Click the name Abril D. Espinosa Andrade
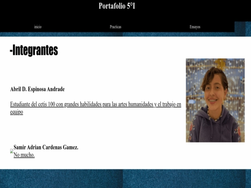 click(37, 89)
